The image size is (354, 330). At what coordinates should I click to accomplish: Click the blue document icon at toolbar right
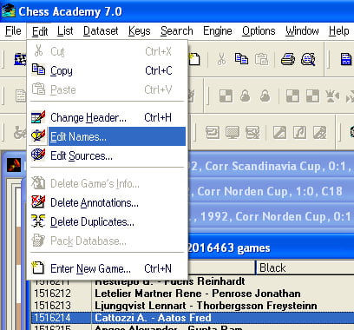(x=346, y=59)
